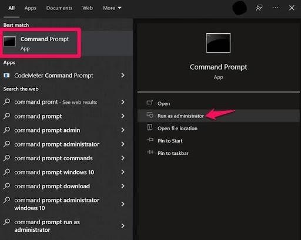Switch to the Documents tab

coord(59,8)
